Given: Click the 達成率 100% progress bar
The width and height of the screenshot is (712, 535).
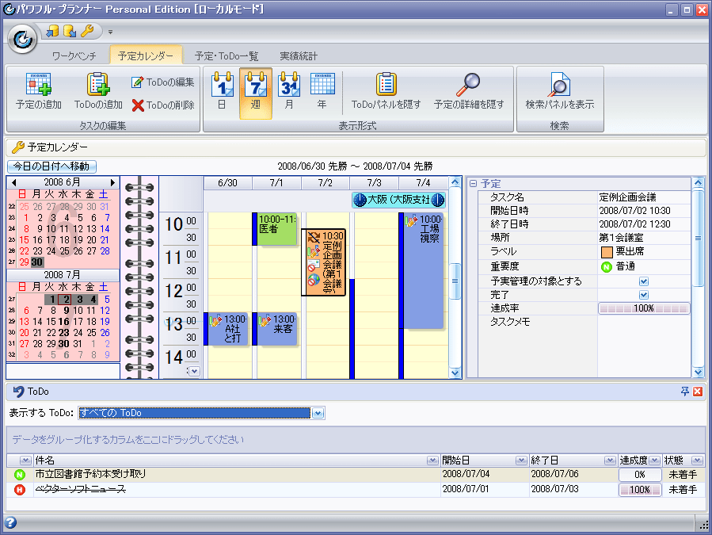Looking at the screenshot, I should 644,308.
